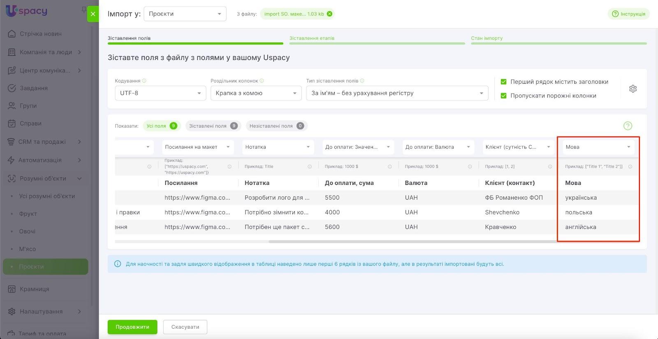Image resolution: width=658 pixels, height=339 pixels.
Task: Open Стрічка новин from the sidebar
Action: [40, 34]
